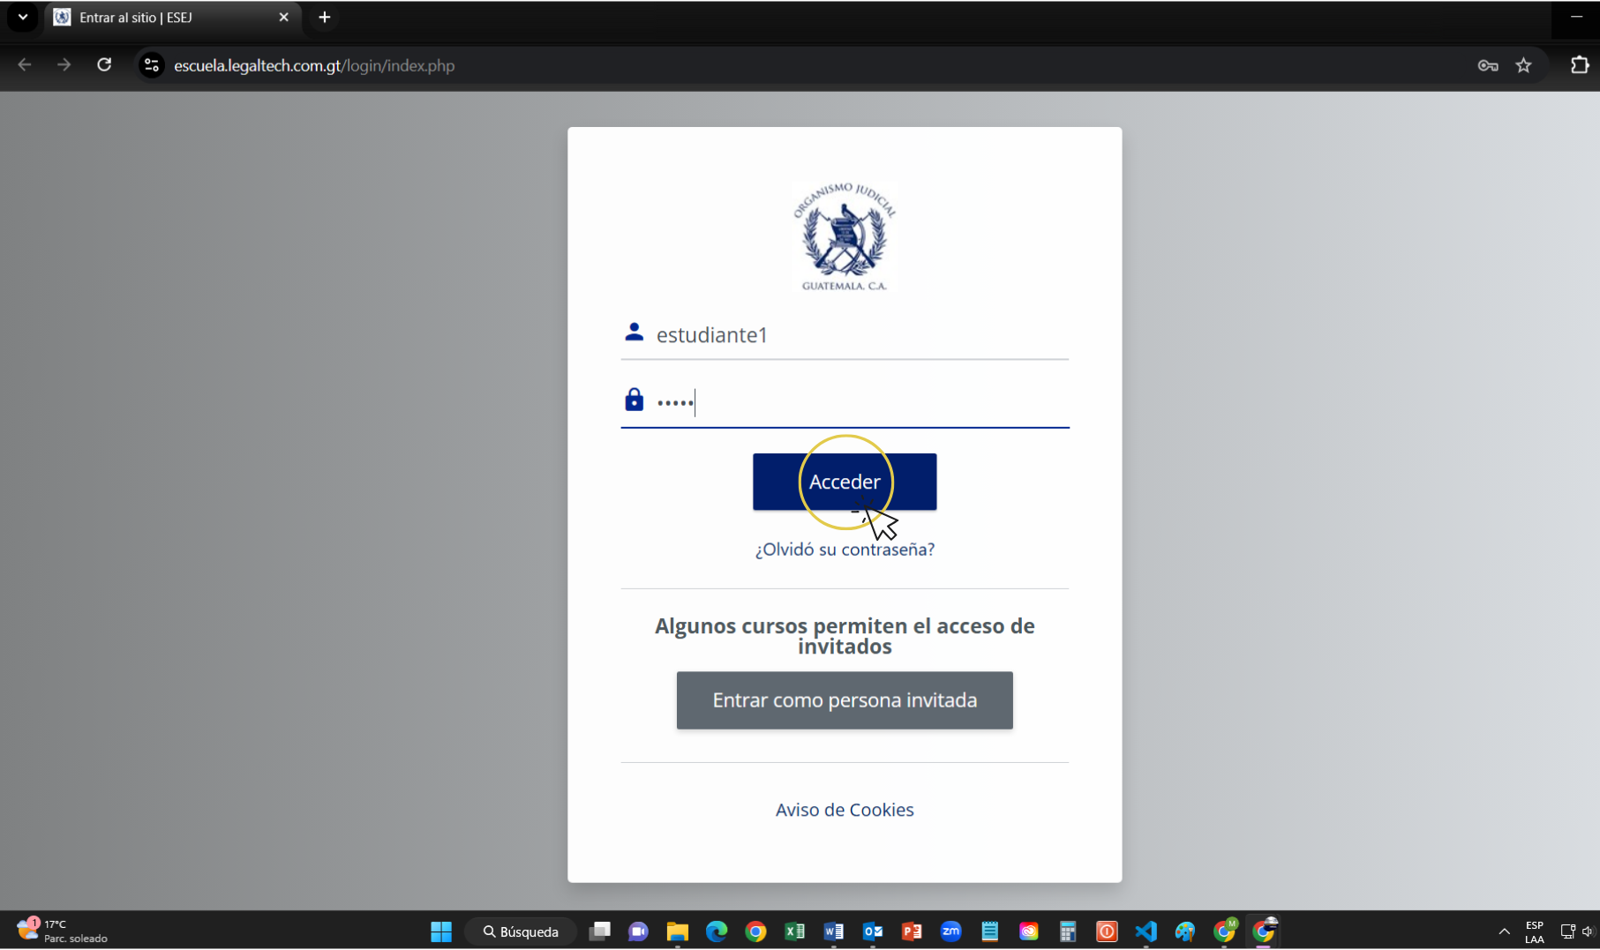Launch Outlook from the taskbar
Viewport: 1600px width, 950px height.
873,931
